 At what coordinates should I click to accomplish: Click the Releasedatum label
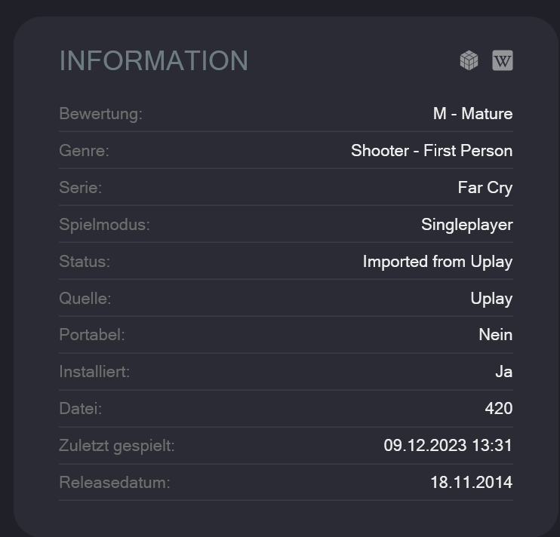pyautogui.click(x=114, y=483)
